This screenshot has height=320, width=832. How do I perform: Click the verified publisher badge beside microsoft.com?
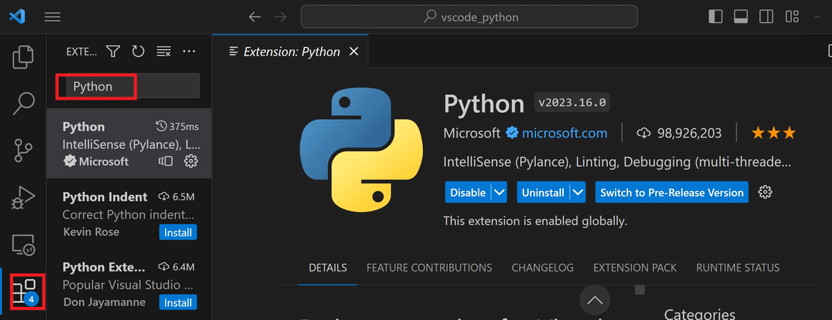[x=512, y=133]
